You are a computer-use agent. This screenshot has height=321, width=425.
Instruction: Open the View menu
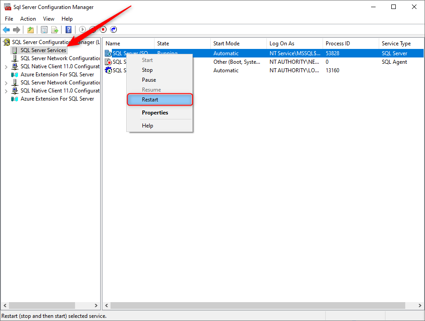pos(49,19)
